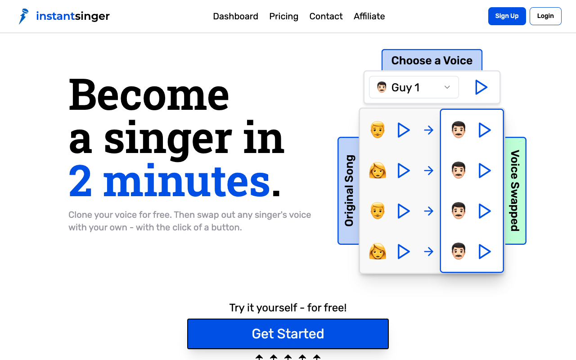Play the first original song sample
This screenshot has height=360, width=576.
click(404, 130)
